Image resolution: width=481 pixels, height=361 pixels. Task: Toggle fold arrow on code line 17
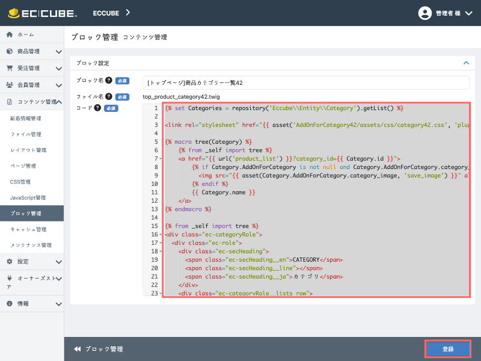pyautogui.click(x=161, y=243)
